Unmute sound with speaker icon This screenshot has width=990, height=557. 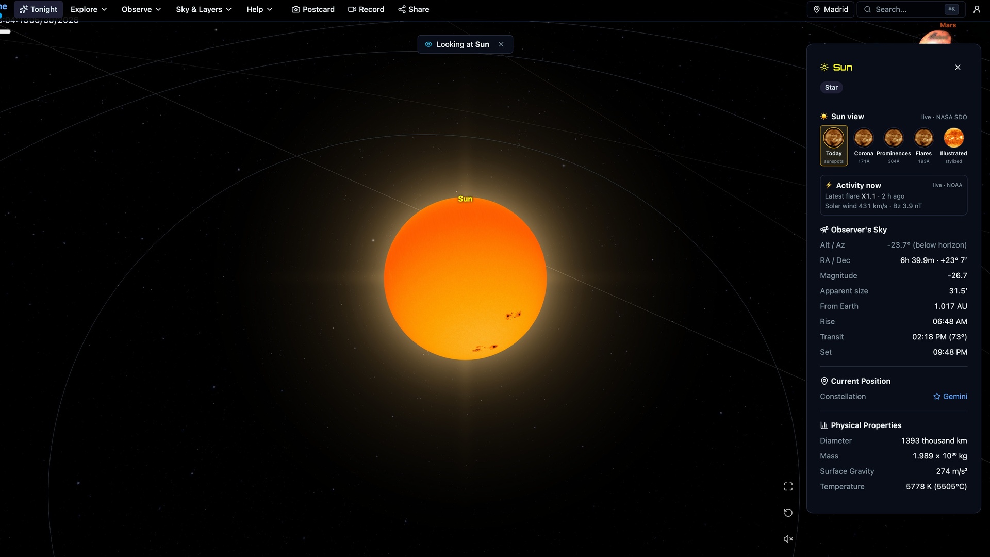click(x=788, y=539)
